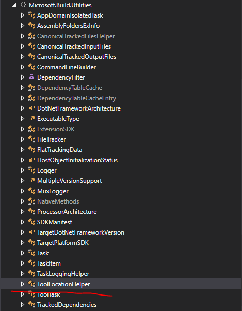The width and height of the screenshot is (242, 311).
Task: Expand the highlighted ToolLocationHelper node
Action: (x=23, y=284)
